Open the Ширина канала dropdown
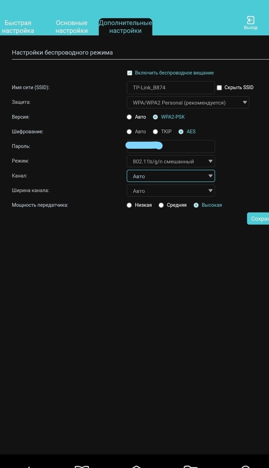Screen dimensions: 269x468 [171, 191]
